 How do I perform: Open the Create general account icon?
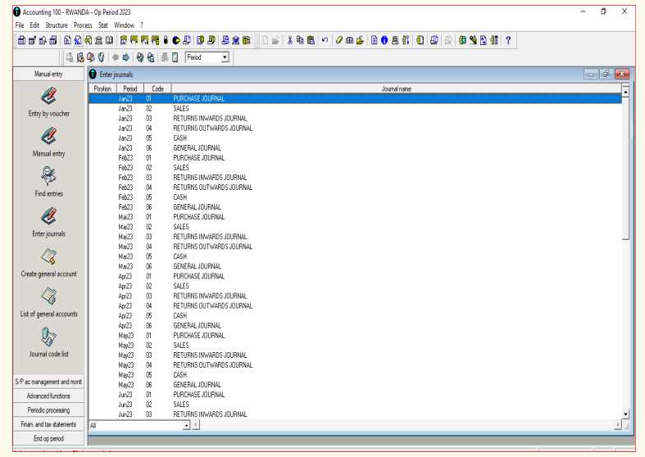(x=48, y=256)
